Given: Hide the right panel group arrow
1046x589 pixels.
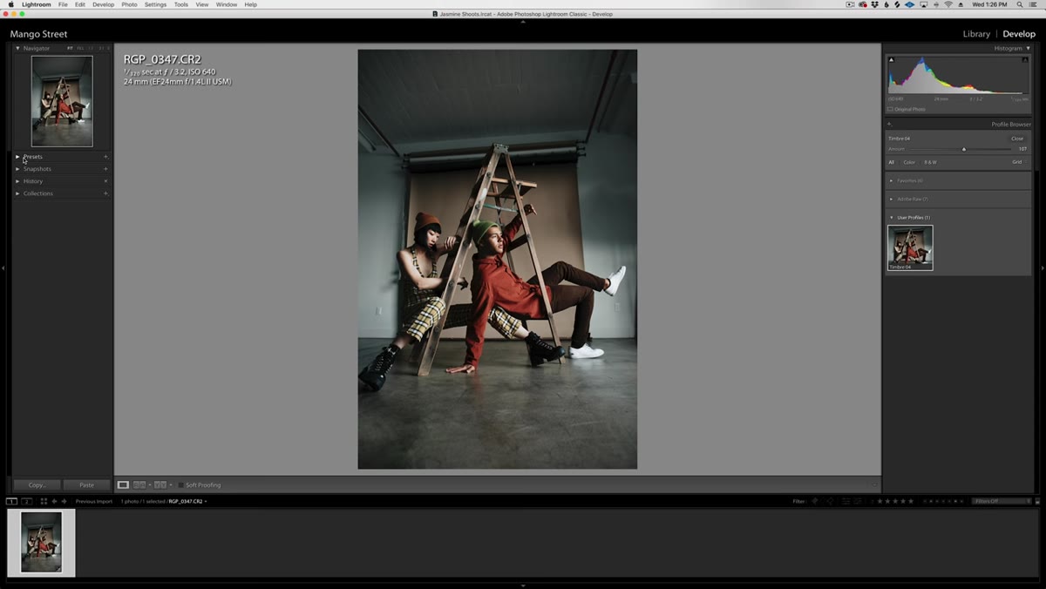Looking at the screenshot, I should (x=1043, y=267).
